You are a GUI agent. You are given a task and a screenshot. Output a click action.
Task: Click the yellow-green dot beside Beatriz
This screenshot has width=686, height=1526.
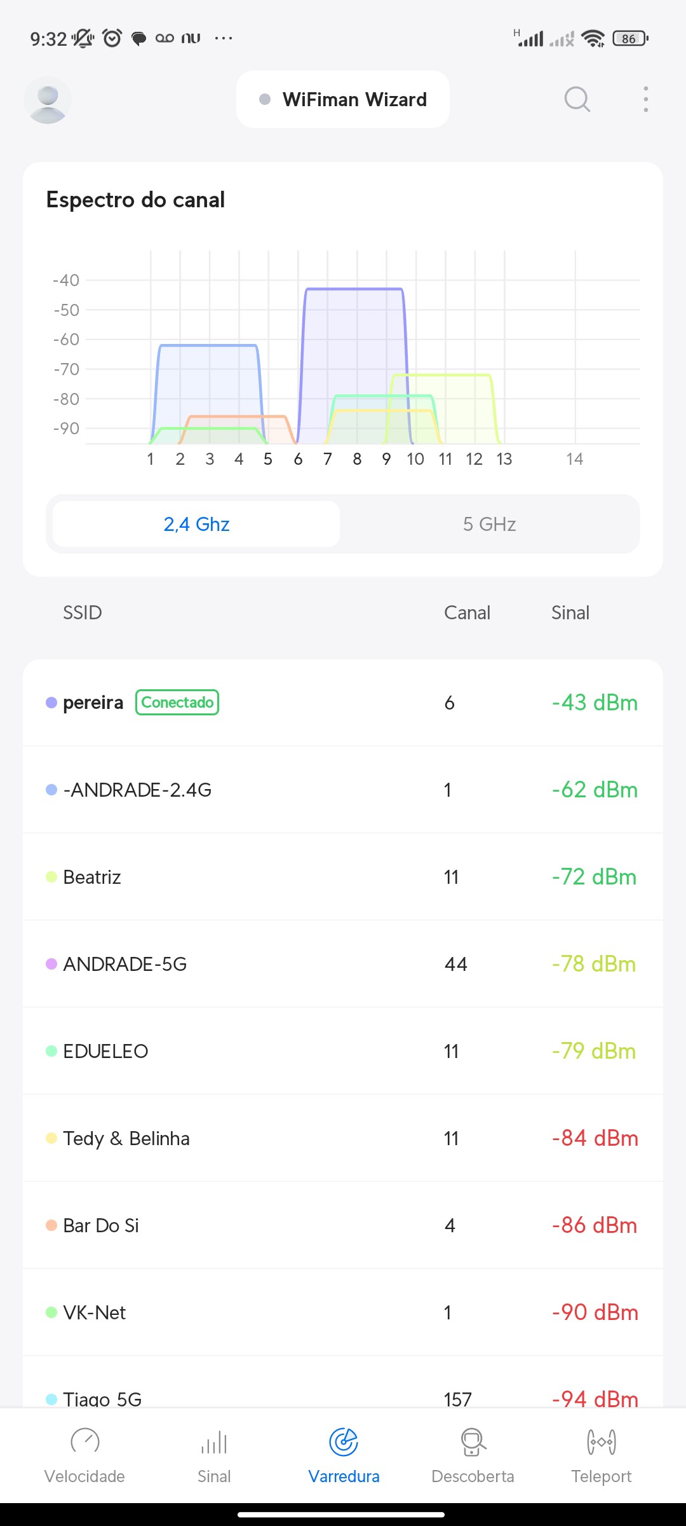[51, 877]
